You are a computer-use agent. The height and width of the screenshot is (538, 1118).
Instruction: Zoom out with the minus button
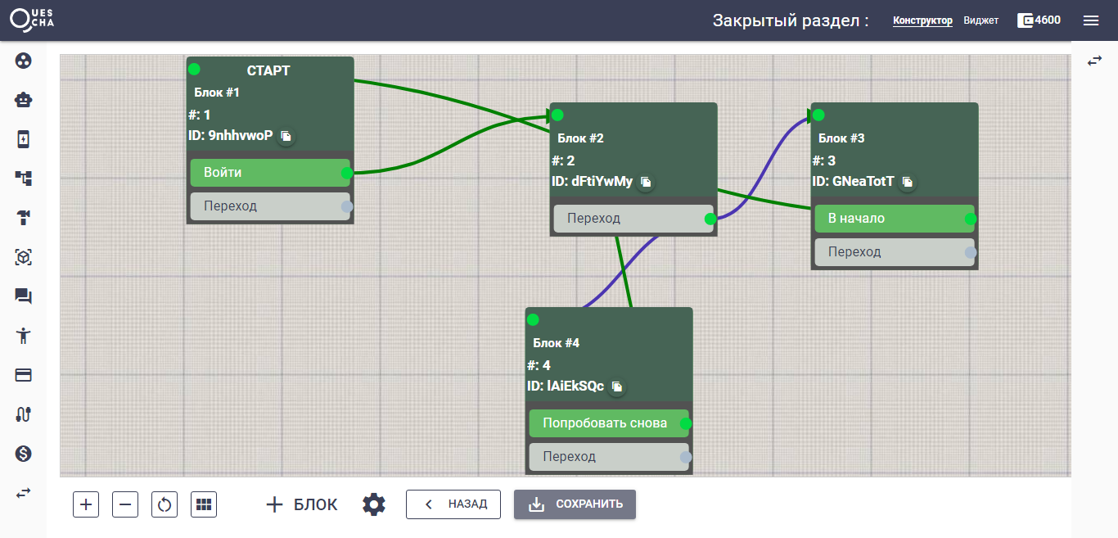(x=125, y=504)
